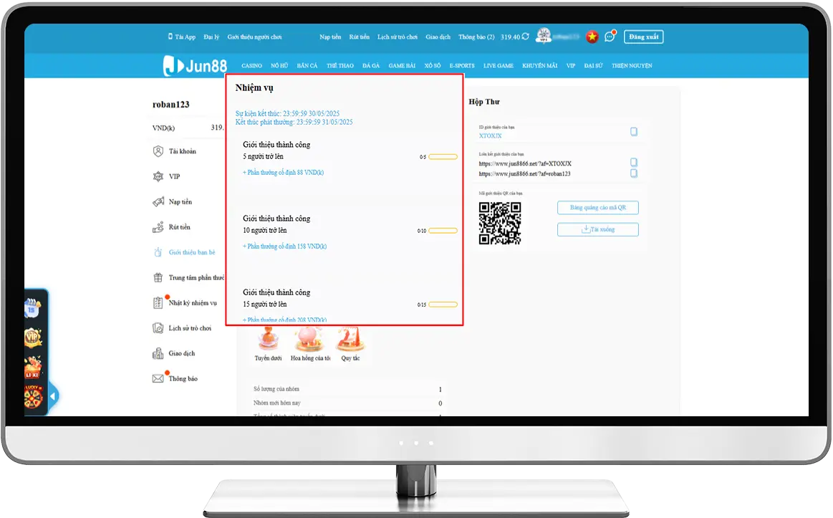Click the Số lượng của nhóm row

click(x=348, y=390)
